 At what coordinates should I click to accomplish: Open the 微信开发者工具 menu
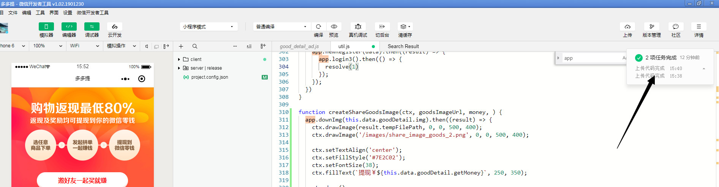93,12
